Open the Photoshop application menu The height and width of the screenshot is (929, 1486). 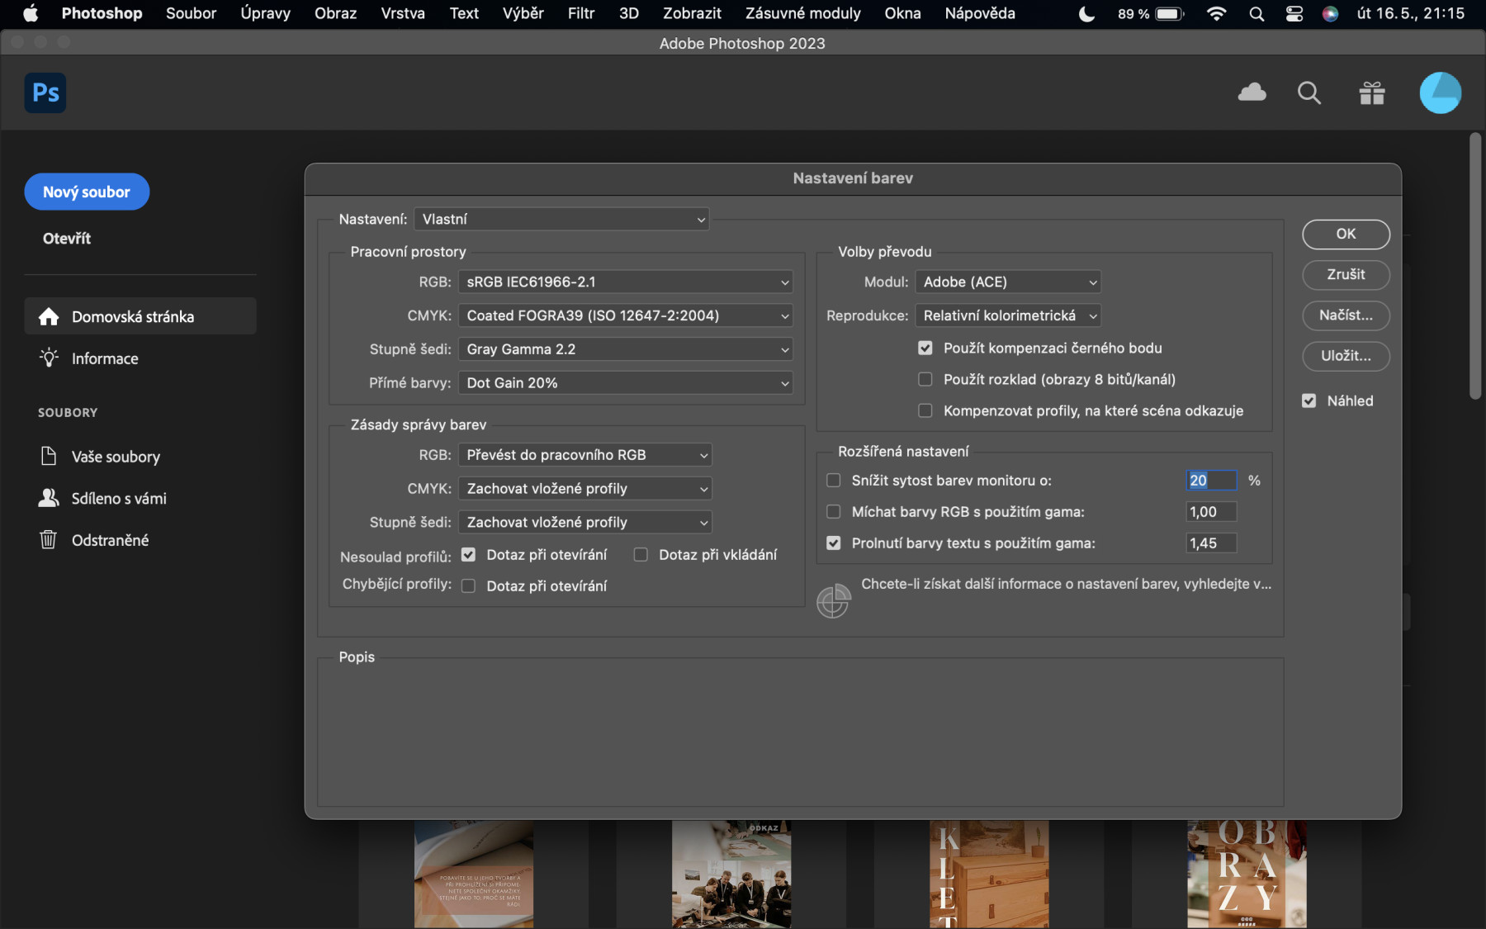(x=102, y=13)
